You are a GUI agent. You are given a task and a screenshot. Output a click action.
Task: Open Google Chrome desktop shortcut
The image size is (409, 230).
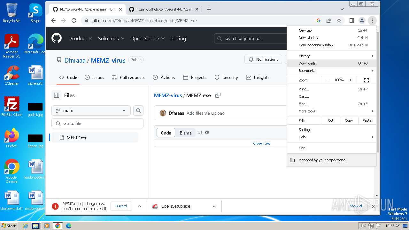point(12,171)
